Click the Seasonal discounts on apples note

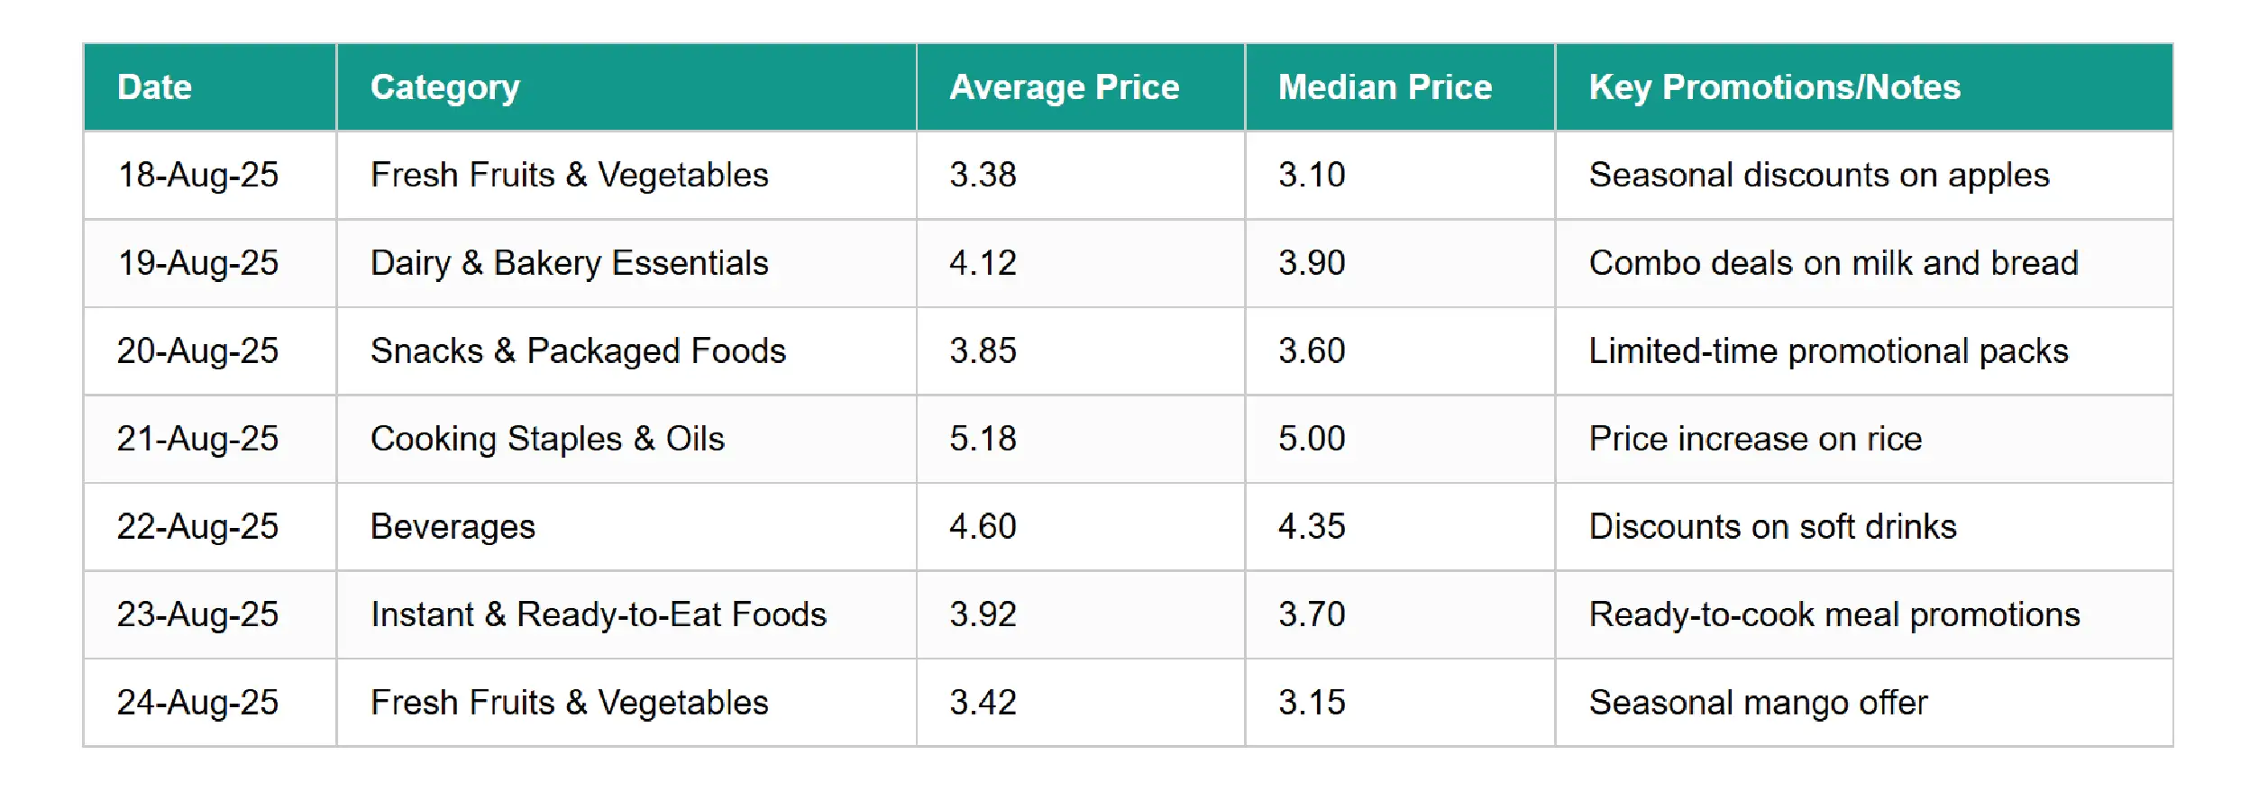pos(1819,175)
